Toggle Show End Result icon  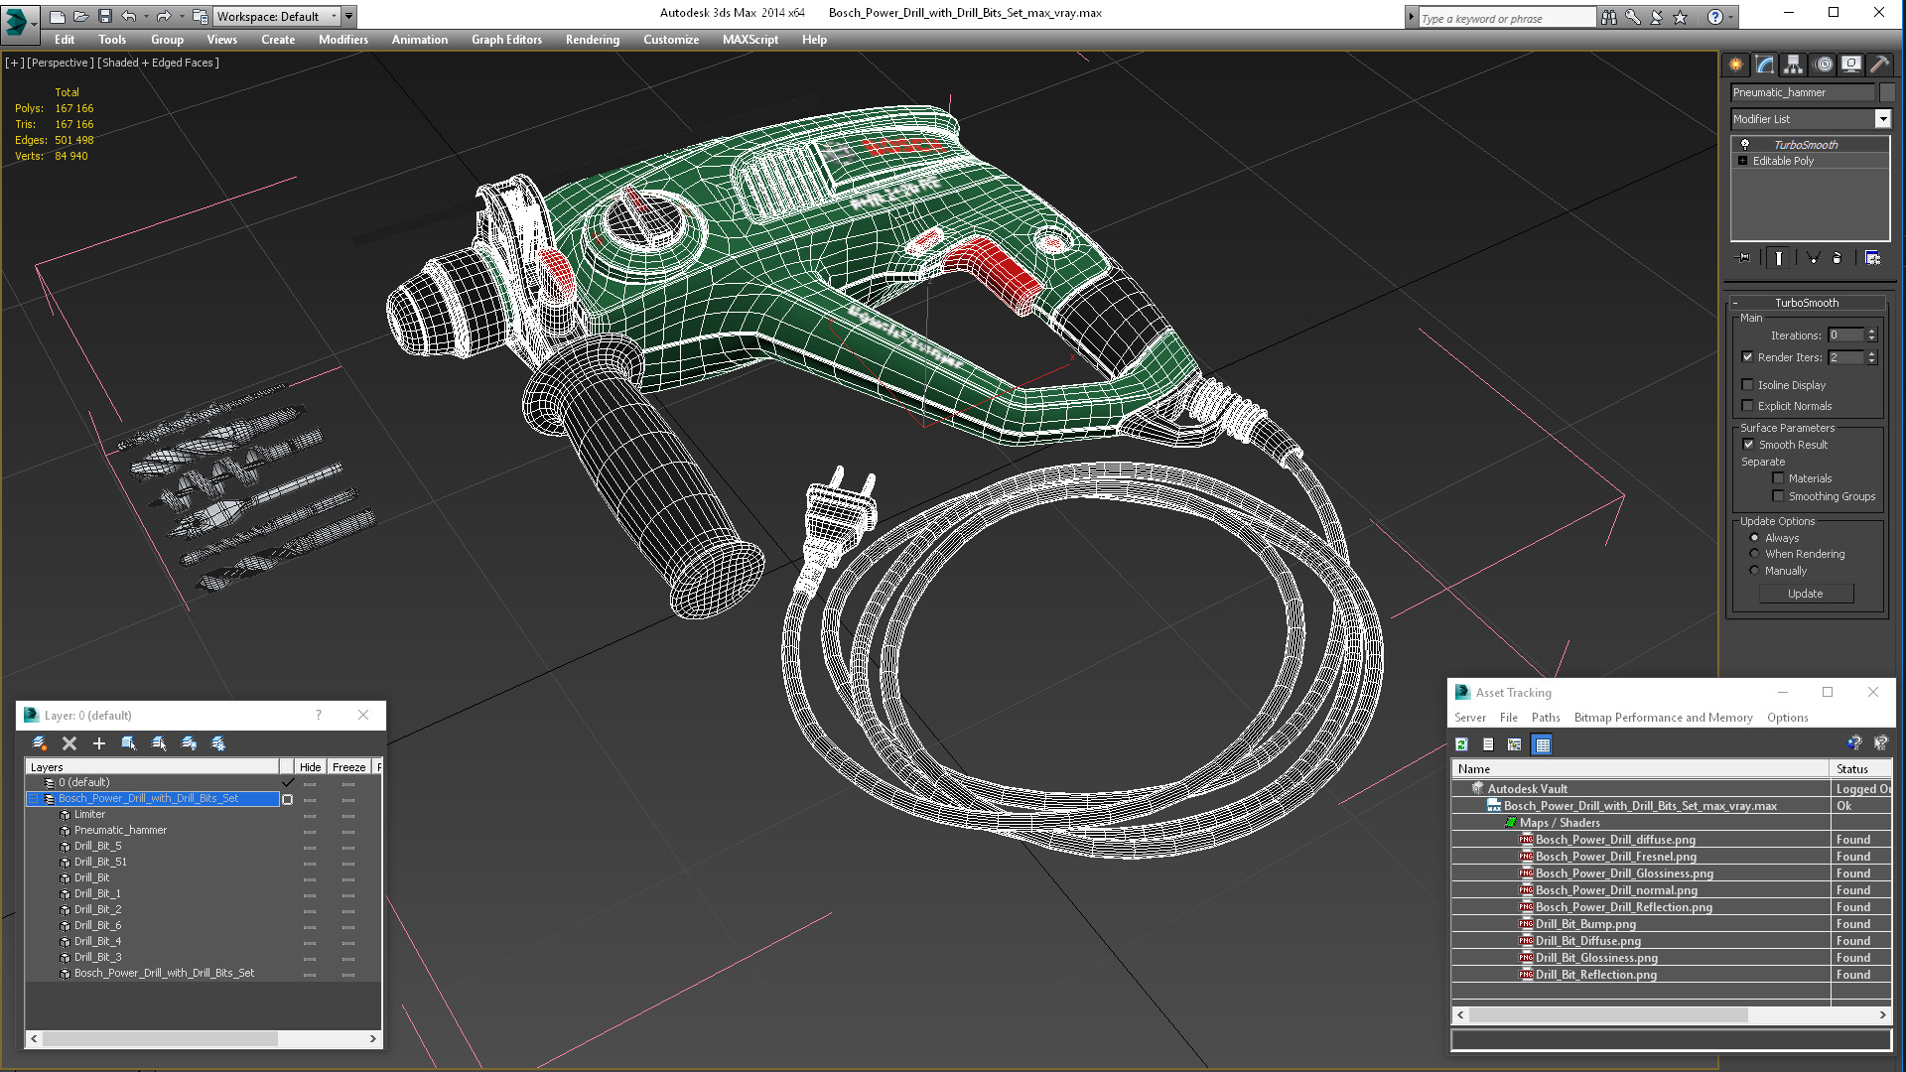[x=1779, y=258]
